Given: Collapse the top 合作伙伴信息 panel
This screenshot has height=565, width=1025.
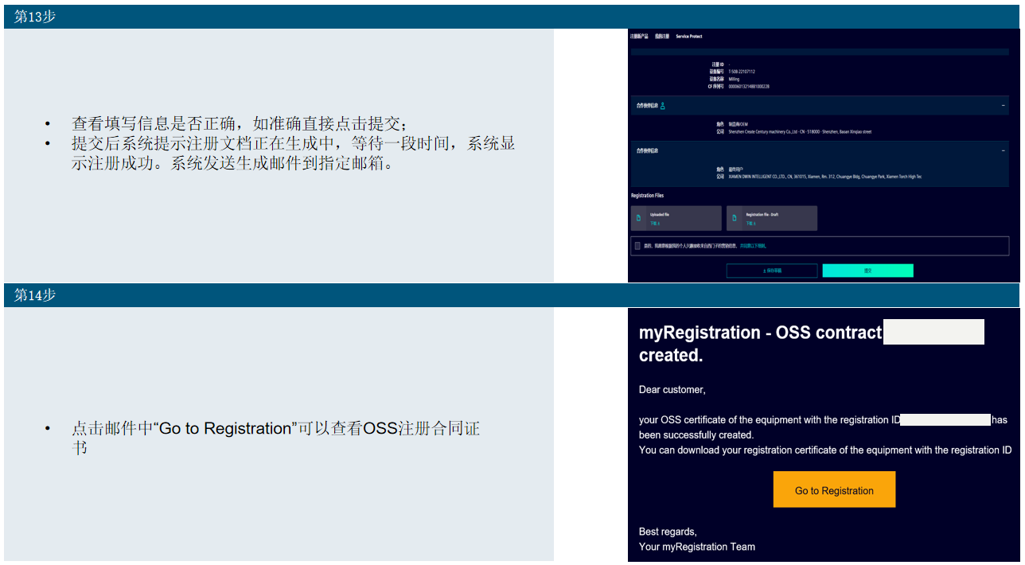Looking at the screenshot, I should [1003, 104].
